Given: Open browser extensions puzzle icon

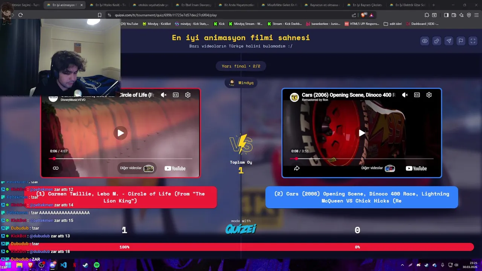Looking at the screenshot, I should [427, 15].
